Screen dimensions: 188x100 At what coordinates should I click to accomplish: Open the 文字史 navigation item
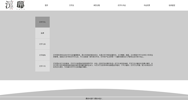71,5
